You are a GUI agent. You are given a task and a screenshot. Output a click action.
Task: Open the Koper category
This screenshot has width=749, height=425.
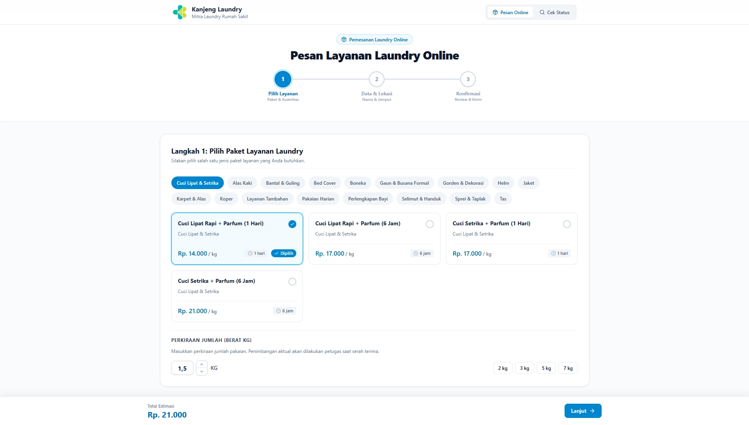(x=227, y=199)
